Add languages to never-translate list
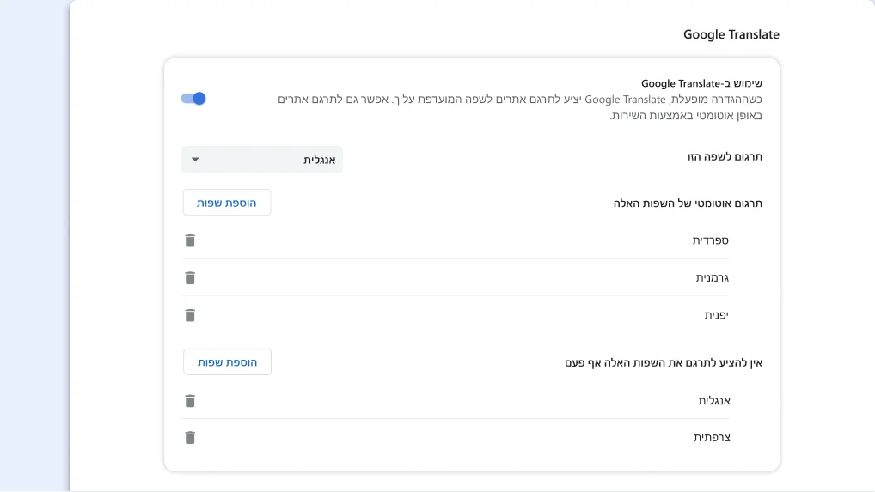875x492 pixels. point(227,361)
